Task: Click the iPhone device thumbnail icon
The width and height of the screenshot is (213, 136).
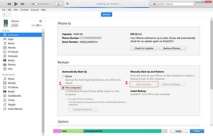Action: (x=6, y=23)
